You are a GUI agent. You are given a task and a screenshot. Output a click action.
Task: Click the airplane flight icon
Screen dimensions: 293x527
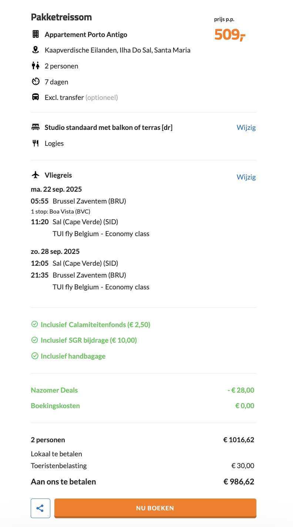click(36, 175)
